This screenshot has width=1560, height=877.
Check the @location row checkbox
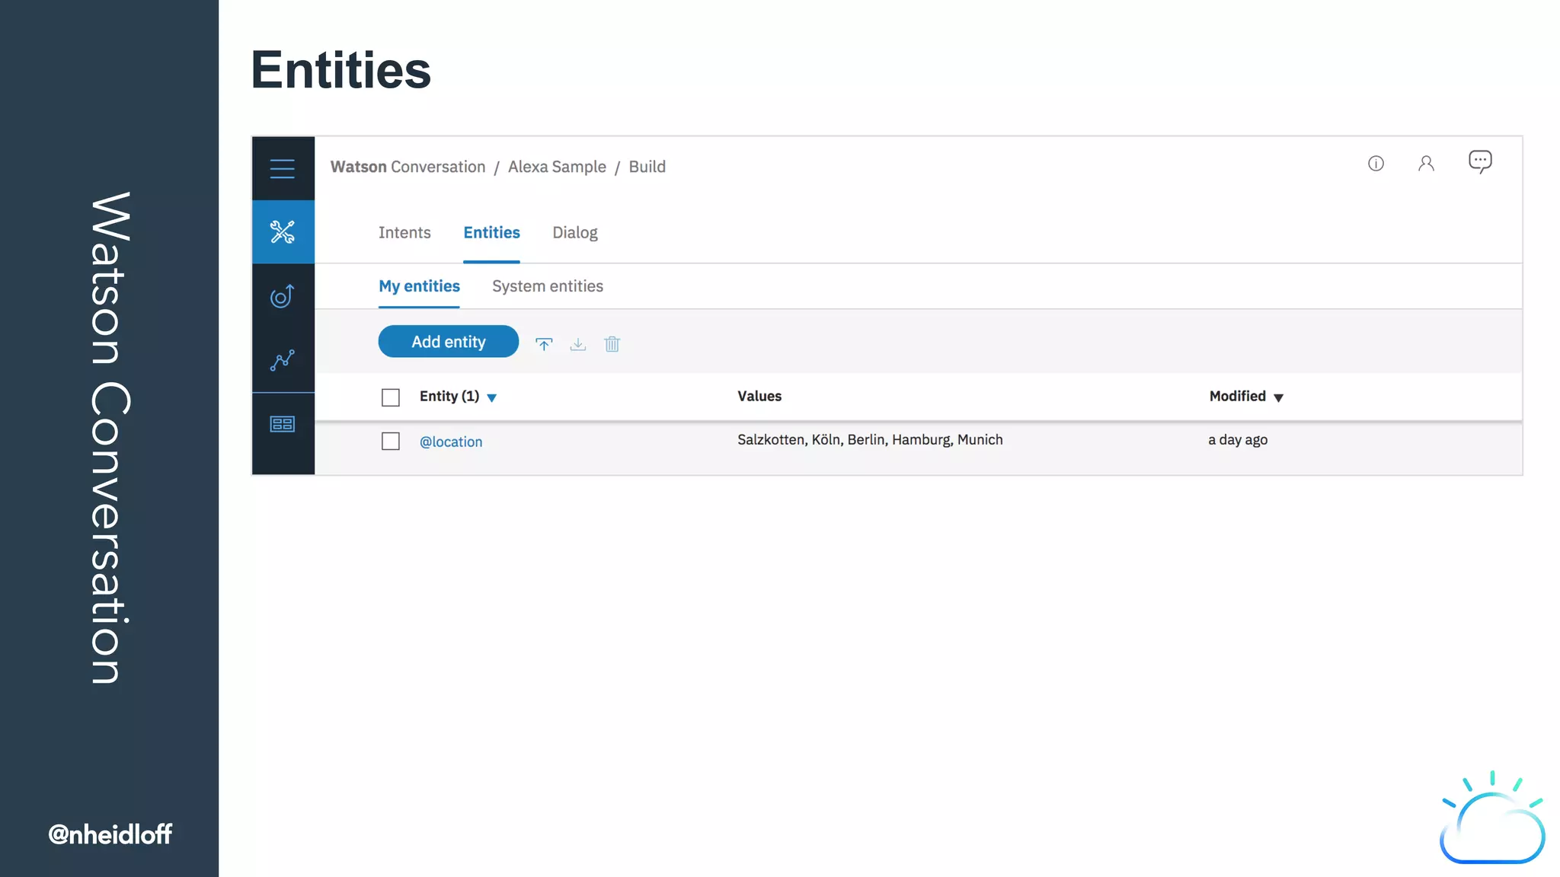pyautogui.click(x=391, y=442)
